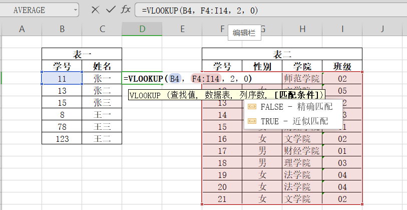Click the 表一 title cell

(82, 54)
